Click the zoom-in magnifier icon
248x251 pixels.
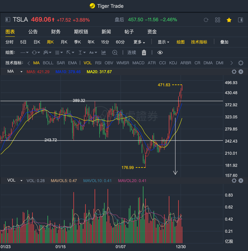pos(115,53)
